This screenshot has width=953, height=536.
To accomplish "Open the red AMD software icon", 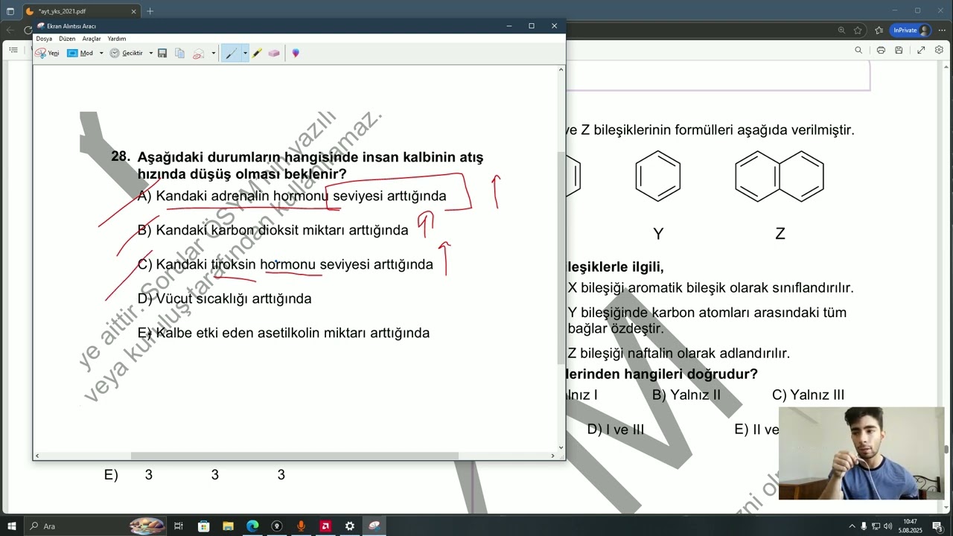I will (x=325, y=526).
